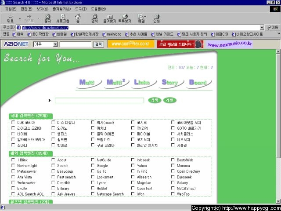Open the AZIONET search engine dropdown

click(55, 44)
